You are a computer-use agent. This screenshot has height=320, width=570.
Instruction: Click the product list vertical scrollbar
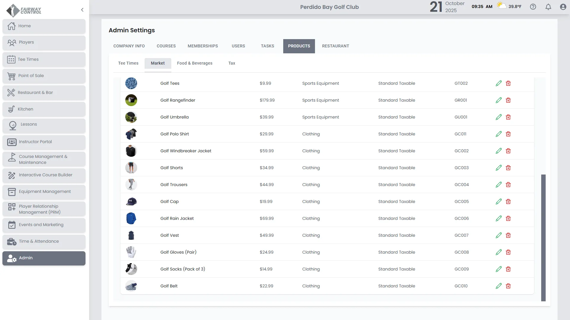pos(543,237)
